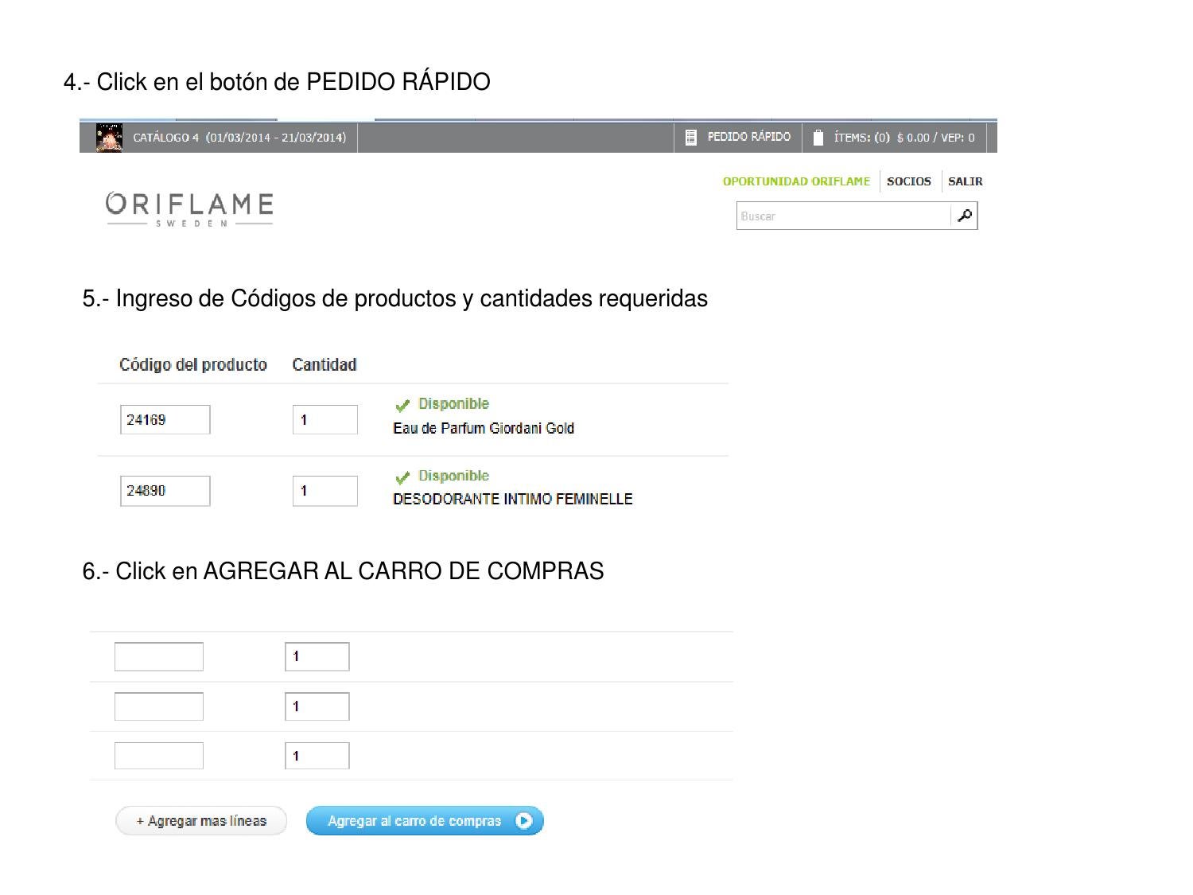
Task: Select product code field containing 24890
Action: (x=165, y=491)
